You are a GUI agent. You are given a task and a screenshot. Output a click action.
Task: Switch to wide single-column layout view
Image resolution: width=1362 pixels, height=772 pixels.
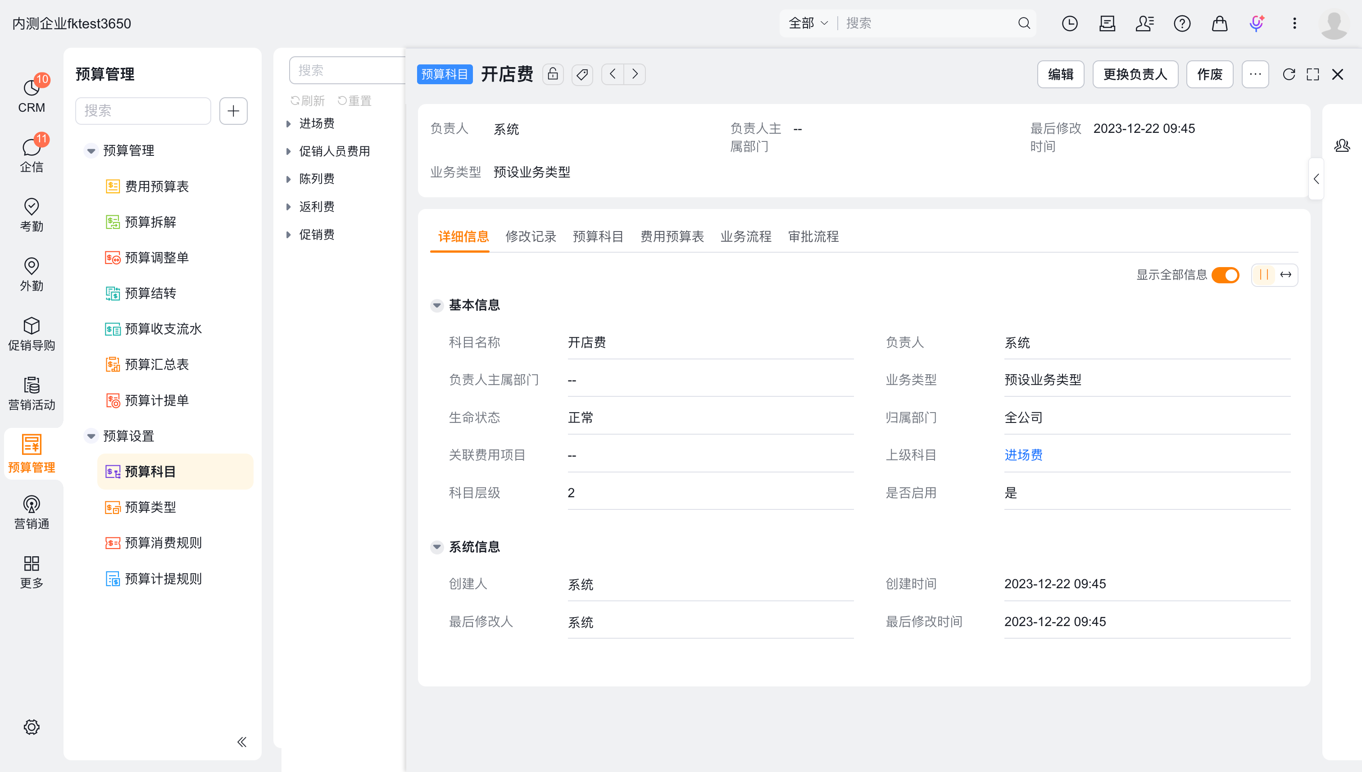(1285, 275)
